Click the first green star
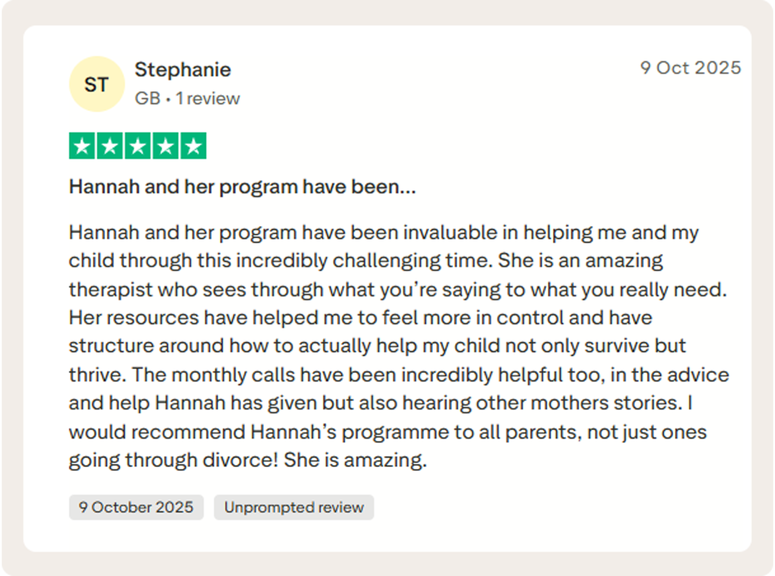775x576 pixels. pyautogui.click(x=82, y=146)
